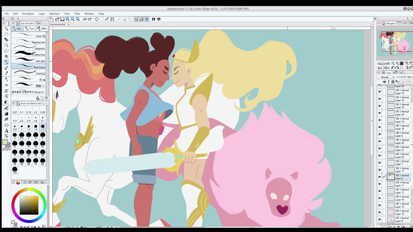Delete sub tool trash icon
This screenshot has height=232, width=413.
tap(46, 98)
